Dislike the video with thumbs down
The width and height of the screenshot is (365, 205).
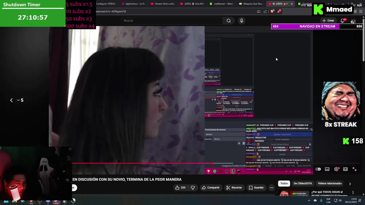193,188
